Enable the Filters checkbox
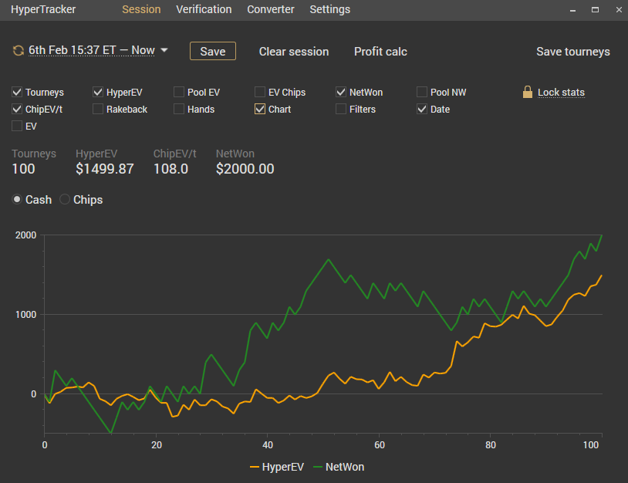 click(341, 109)
